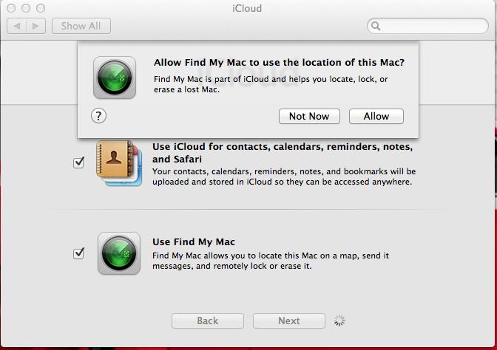Zoom the iCloud window with third button
Screen dimensions: 497x350
[x=41, y=8]
